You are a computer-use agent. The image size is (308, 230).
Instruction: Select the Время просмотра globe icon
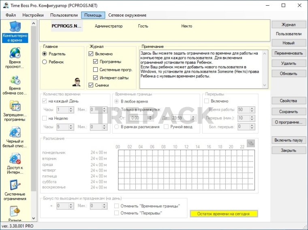pos(15,53)
